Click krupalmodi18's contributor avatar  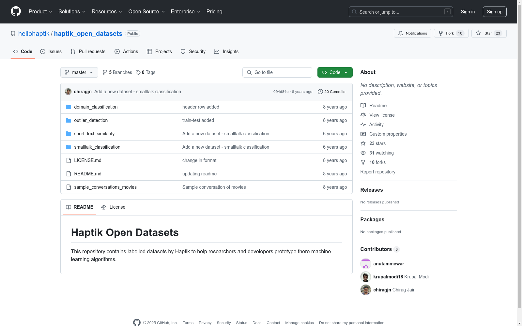pyautogui.click(x=366, y=277)
